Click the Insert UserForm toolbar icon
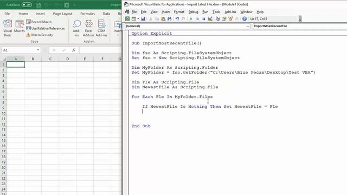347x195 pixels. (x=133, y=19)
